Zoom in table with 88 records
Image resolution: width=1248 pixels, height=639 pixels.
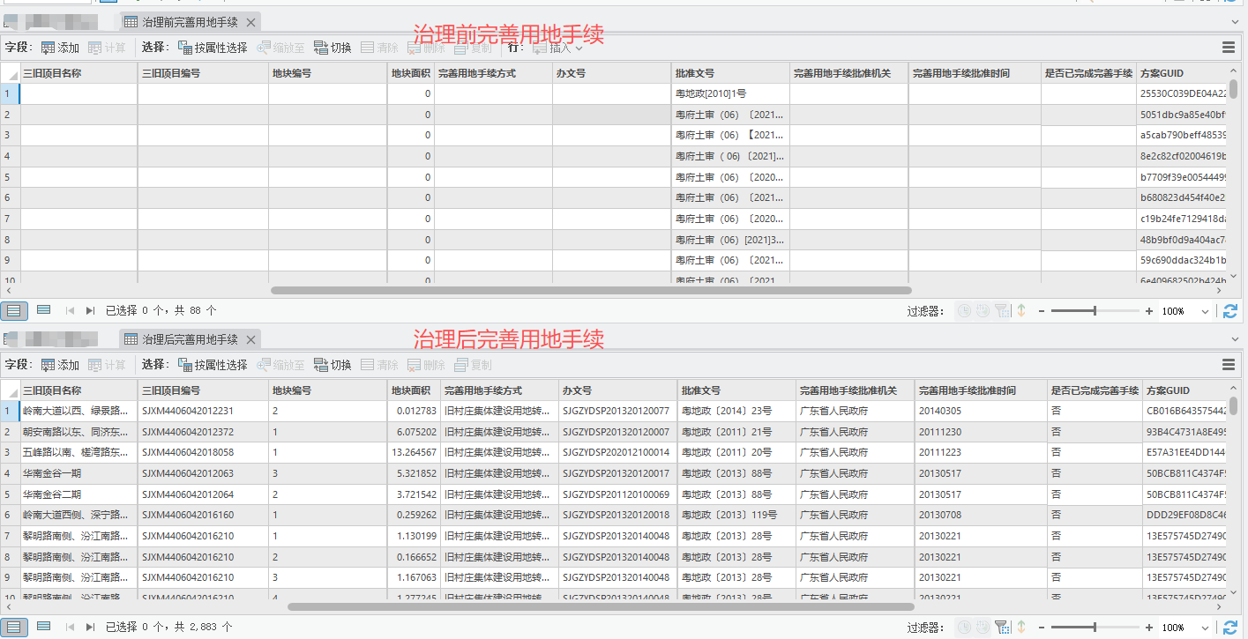pos(1149,311)
